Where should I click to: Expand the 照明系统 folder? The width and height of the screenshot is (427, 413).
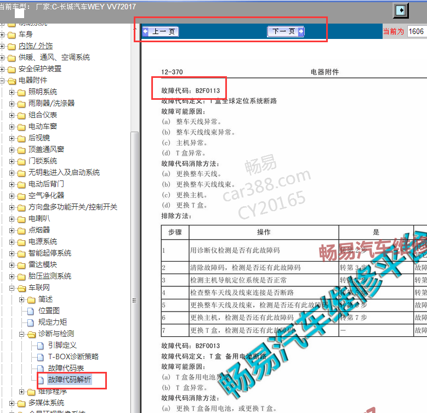[12, 92]
